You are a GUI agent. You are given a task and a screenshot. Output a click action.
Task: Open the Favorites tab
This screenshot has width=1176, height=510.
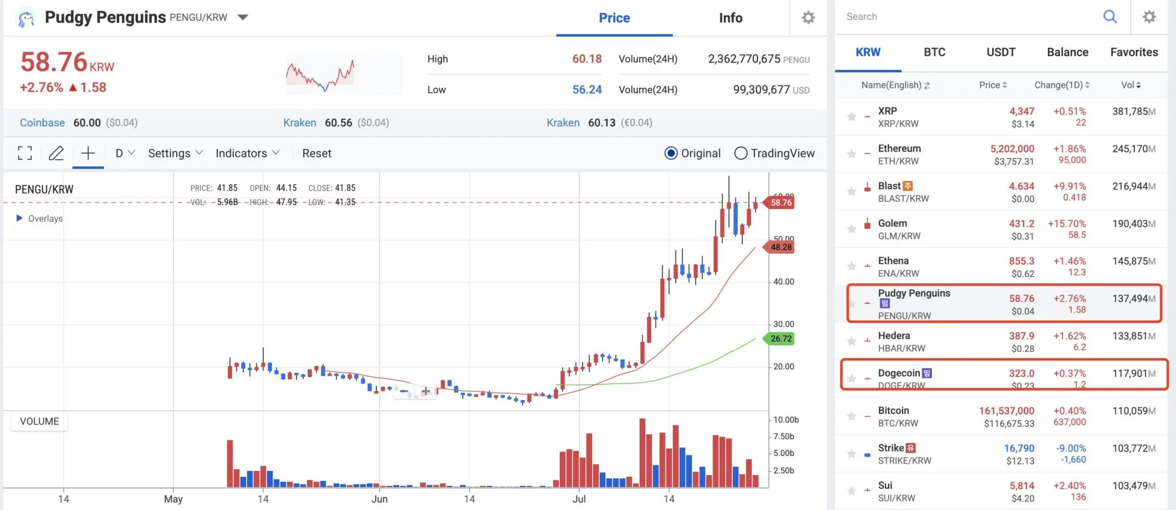(1134, 52)
